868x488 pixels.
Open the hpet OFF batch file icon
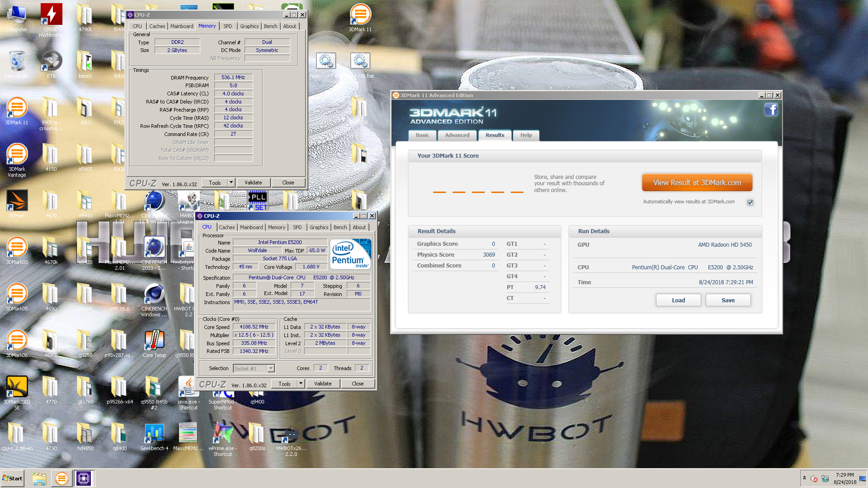point(325,64)
